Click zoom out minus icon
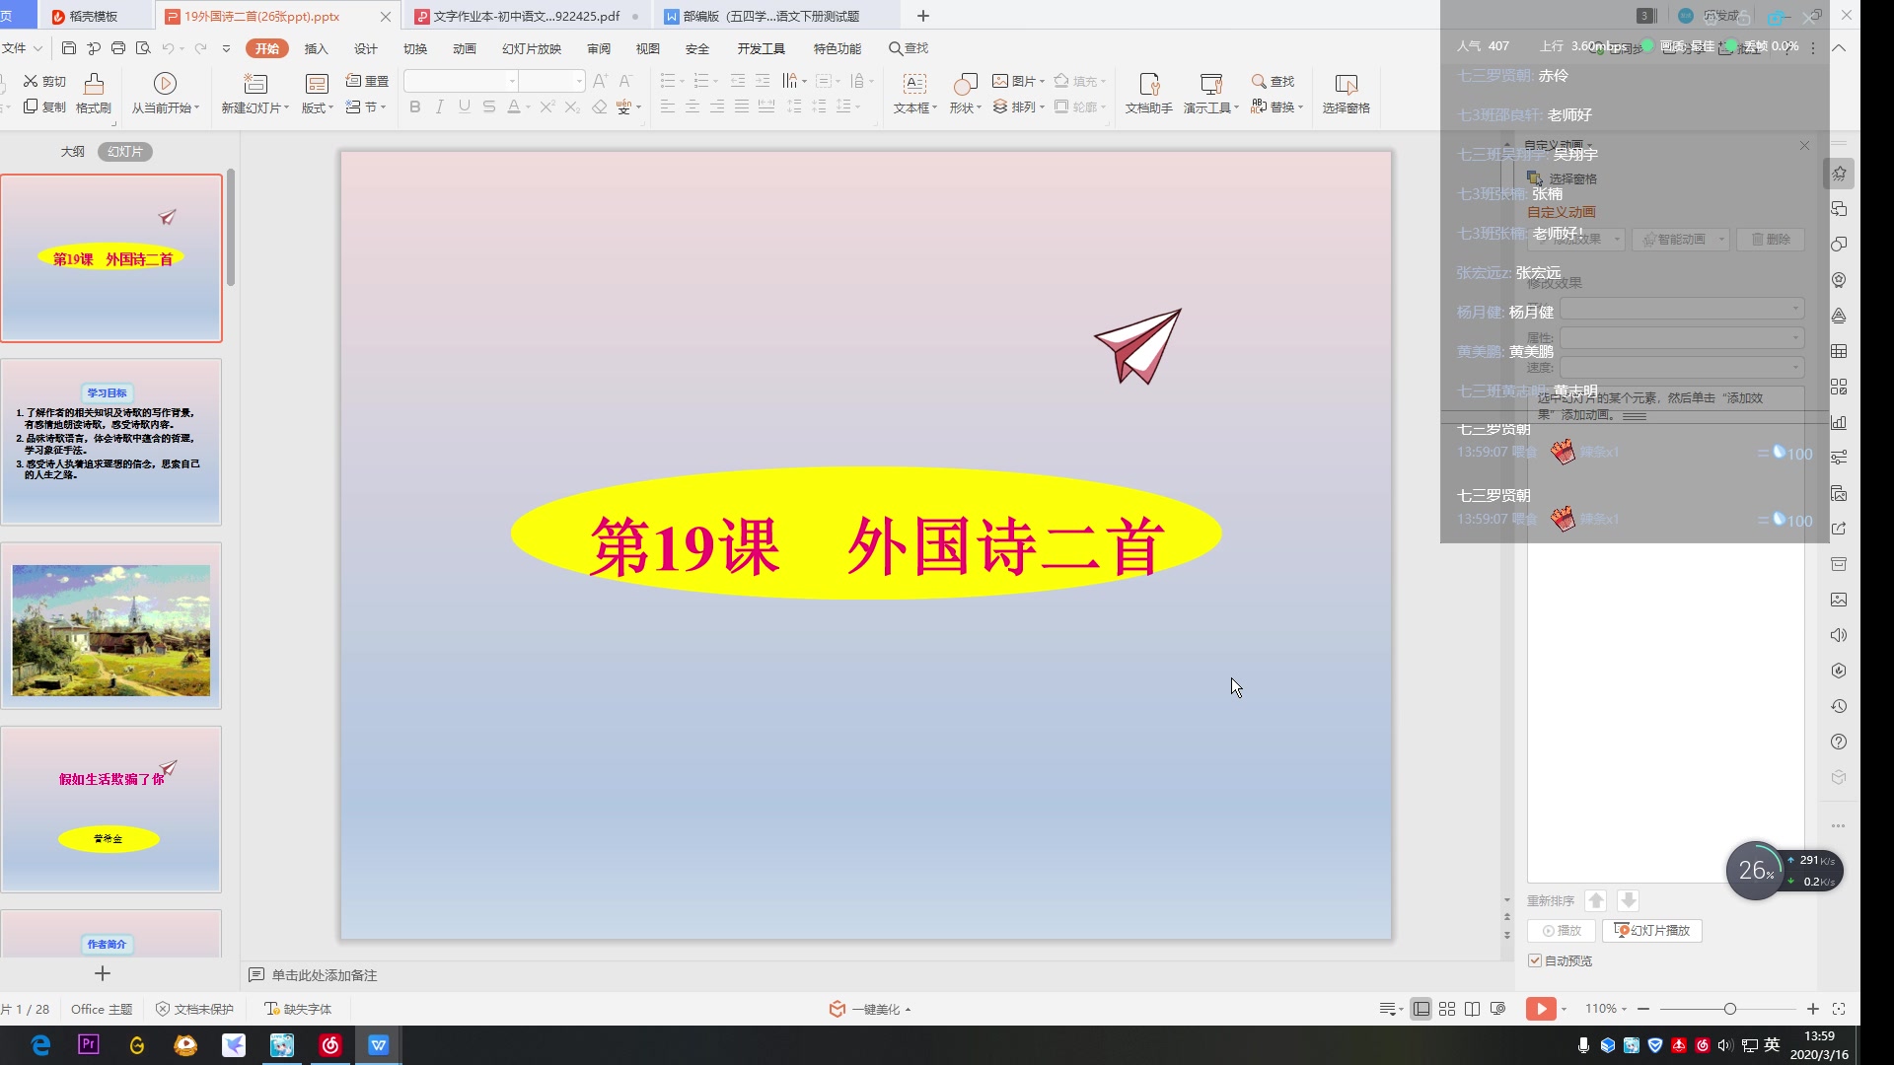 pos(1643,1009)
